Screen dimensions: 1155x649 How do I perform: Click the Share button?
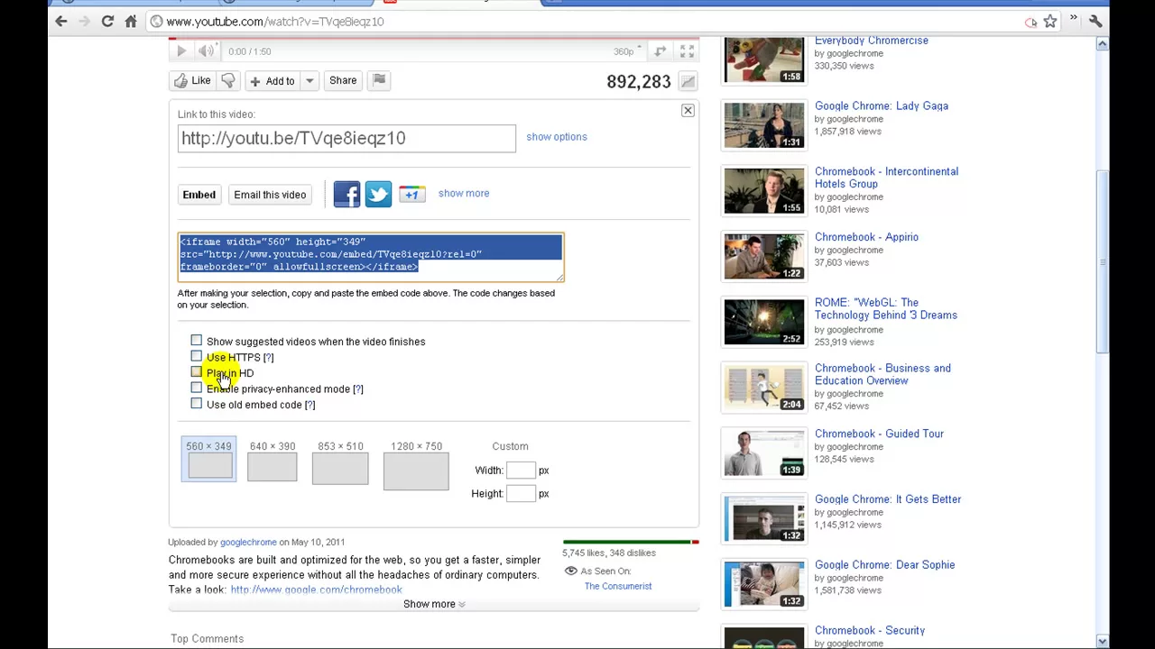343,80
